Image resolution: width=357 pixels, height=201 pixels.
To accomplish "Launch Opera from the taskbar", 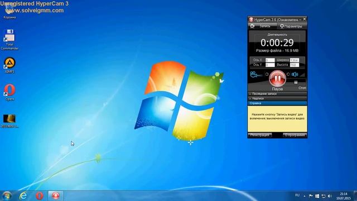I will [40, 196].
